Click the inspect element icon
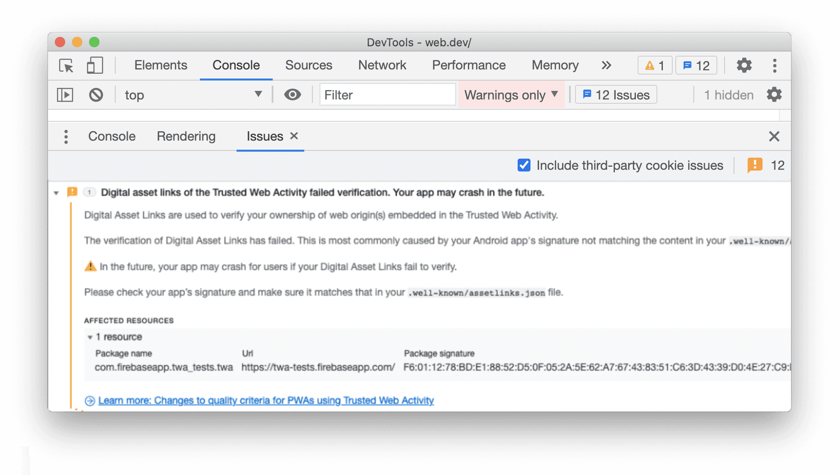This screenshot has width=839, height=475. 66,65
